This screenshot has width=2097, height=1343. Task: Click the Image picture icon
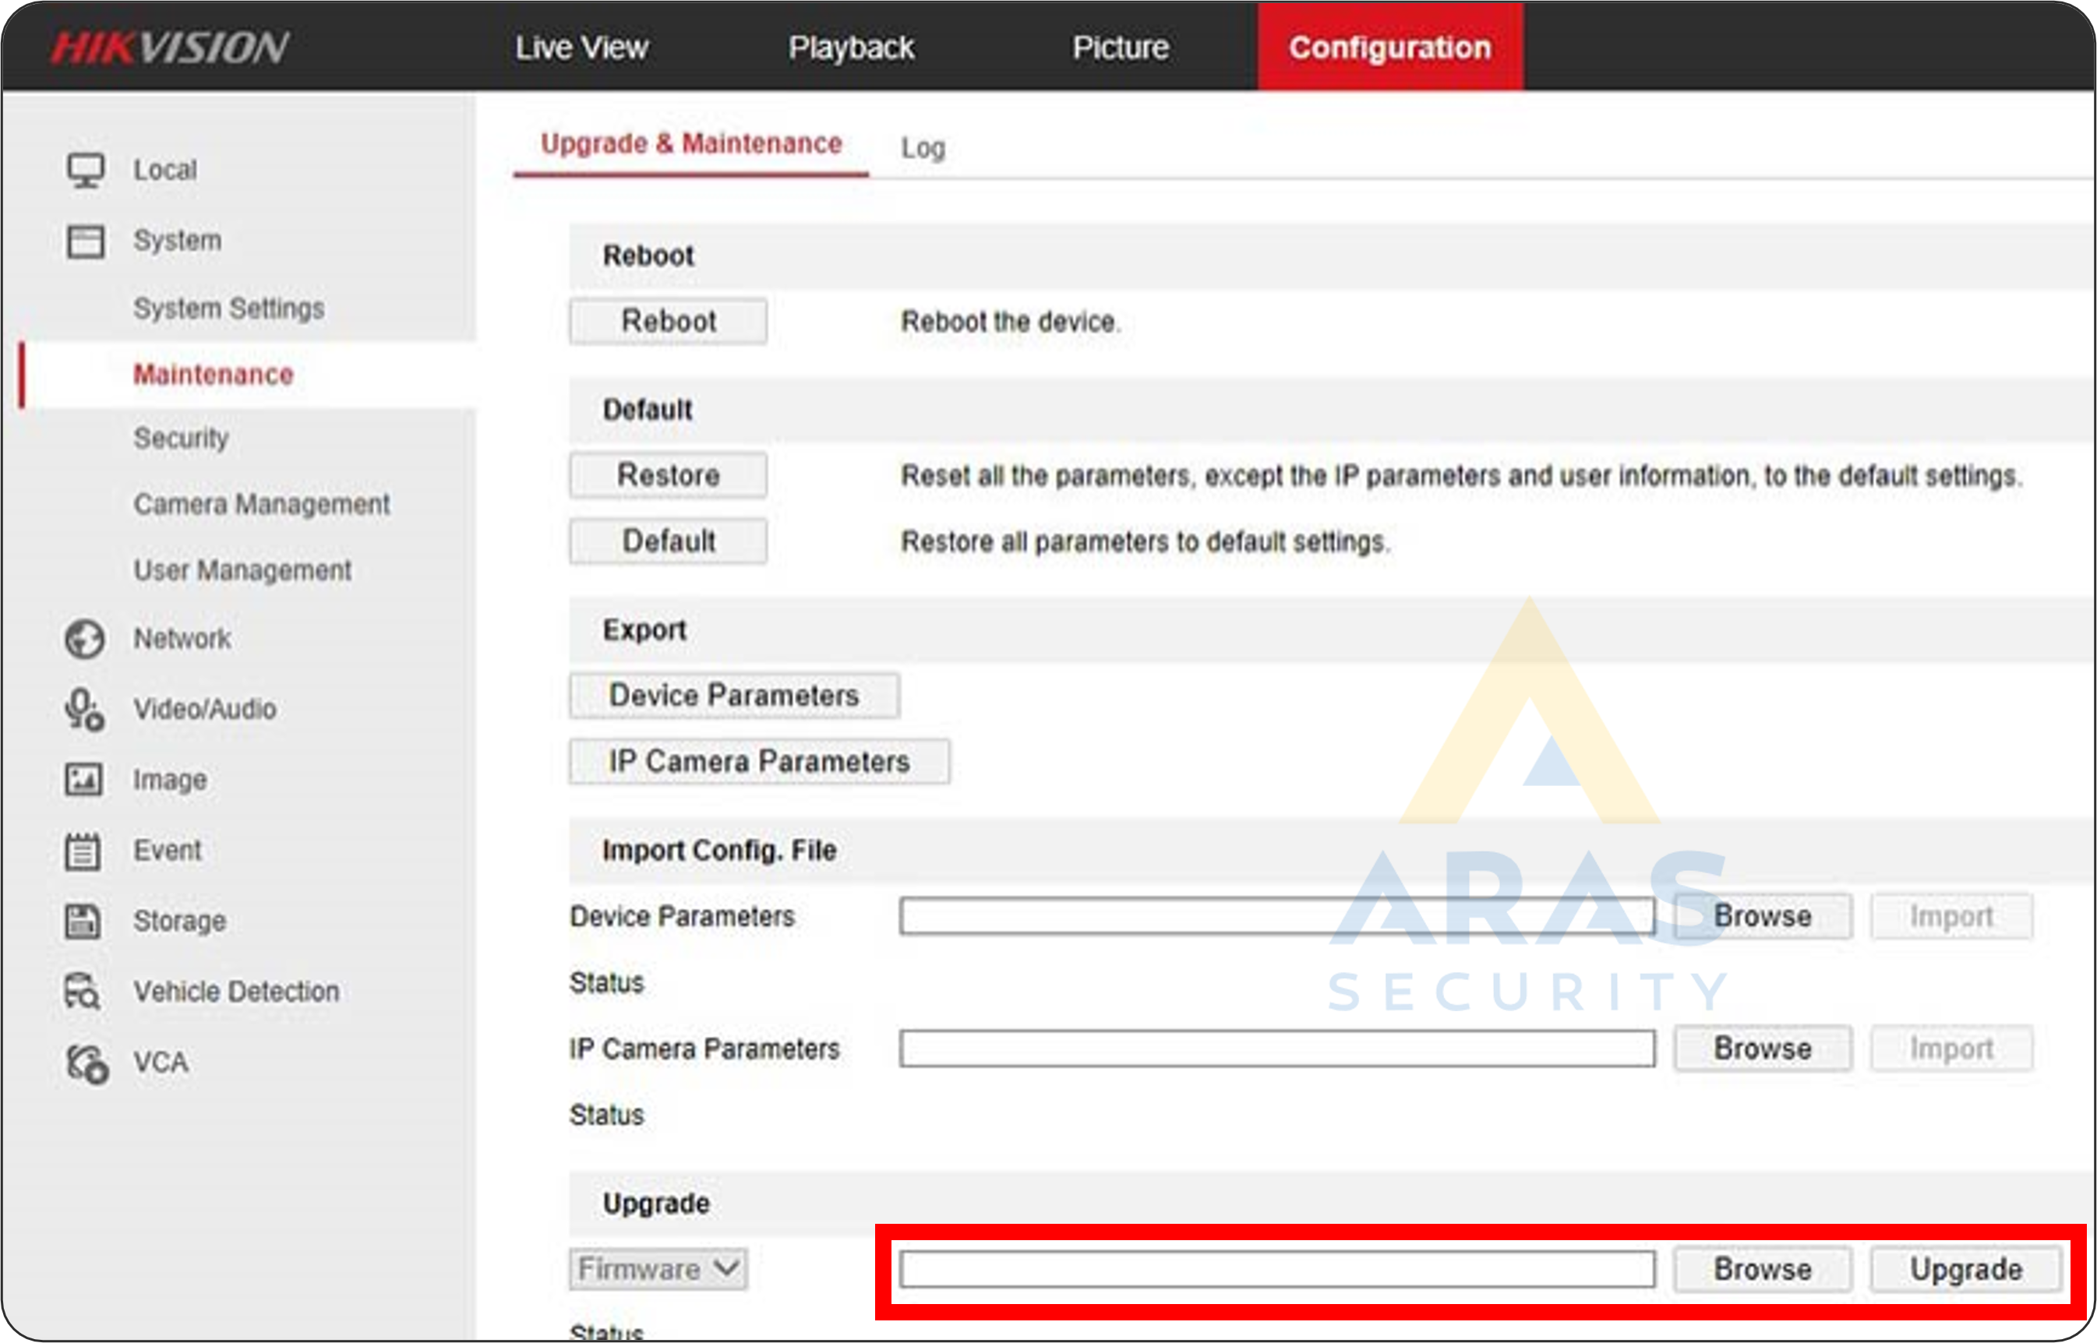83,780
